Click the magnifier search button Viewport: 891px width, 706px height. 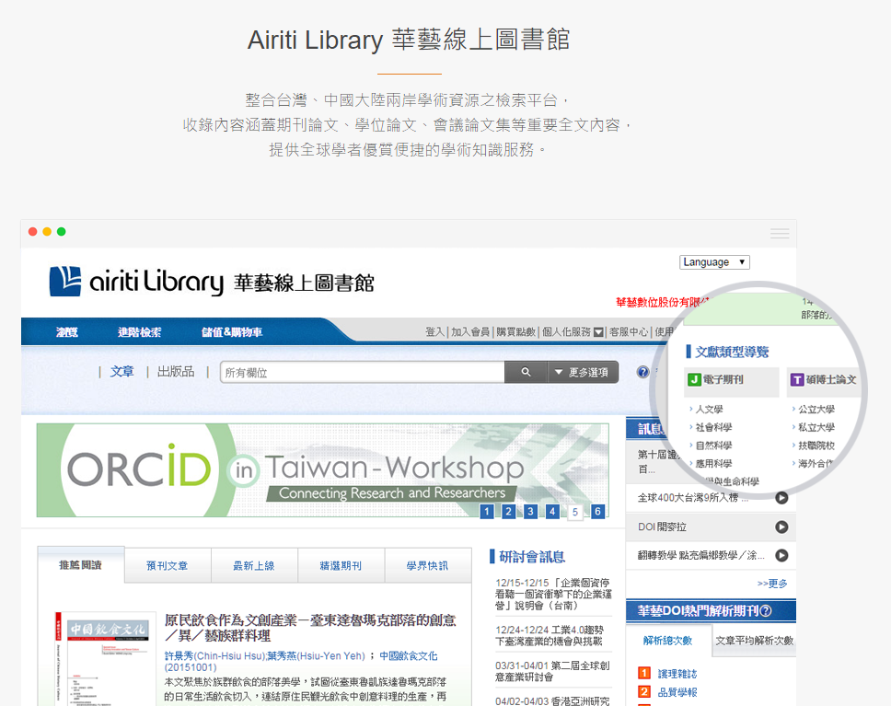[526, 372]
